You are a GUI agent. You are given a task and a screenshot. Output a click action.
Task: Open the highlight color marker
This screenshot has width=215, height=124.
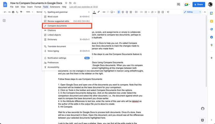click(99, 12)
